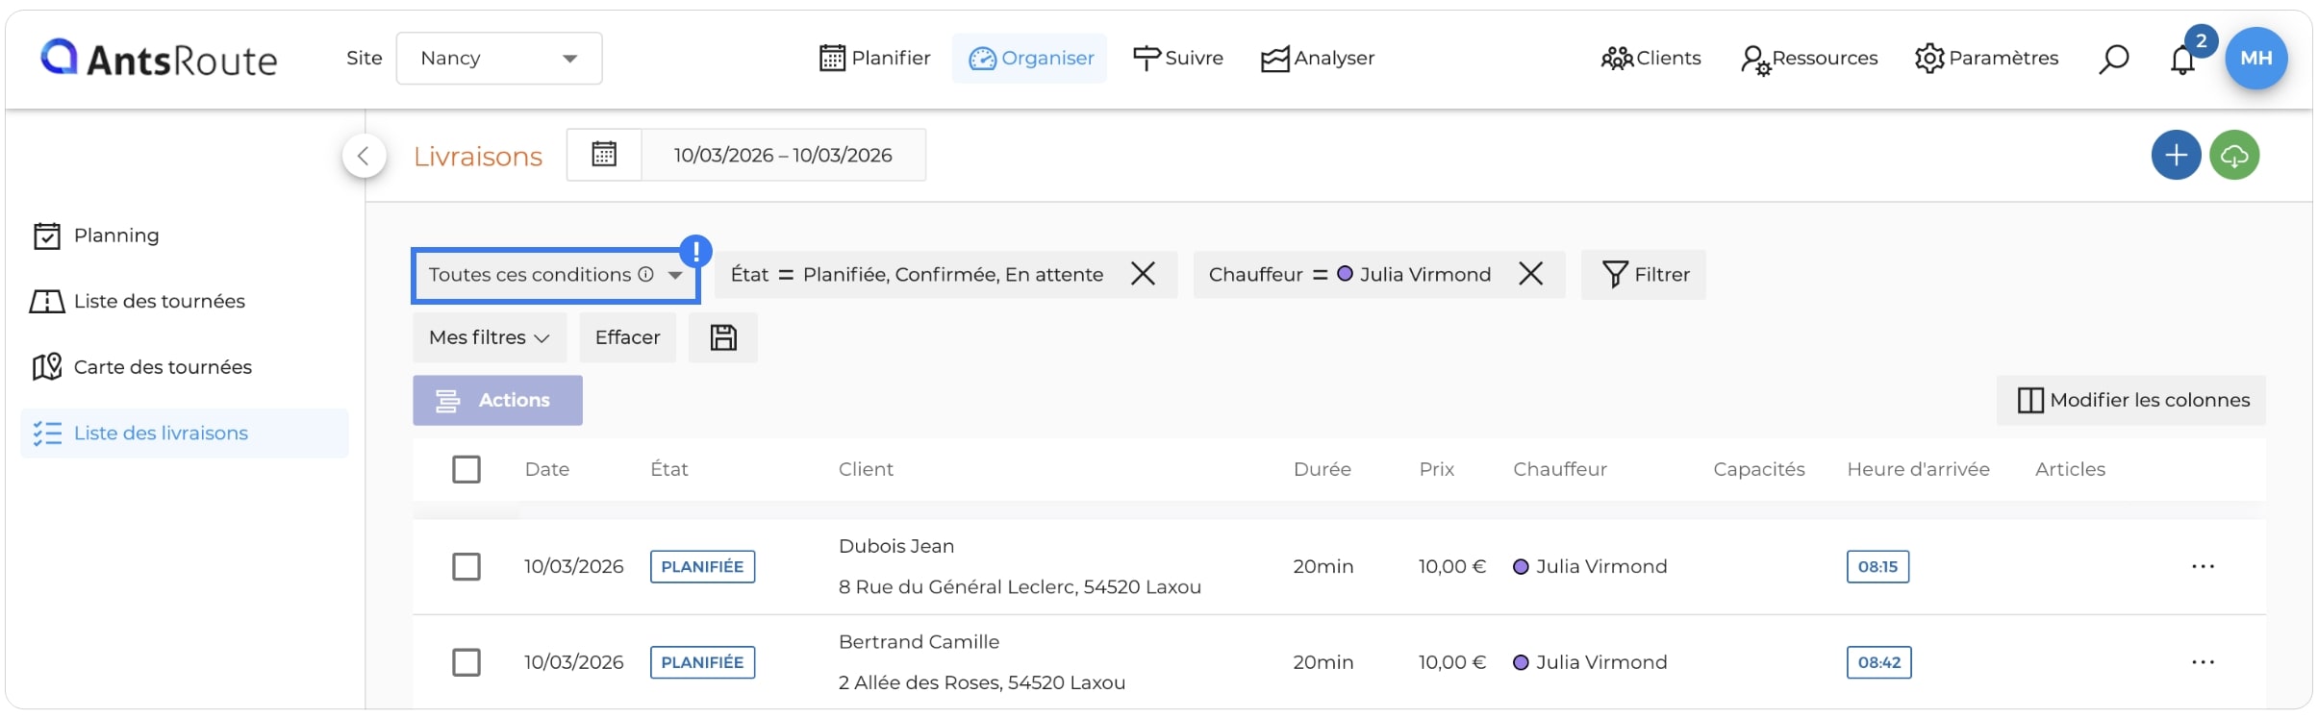Click the AntsRoute logo
2318x718 pixels.
click(159, 59)
